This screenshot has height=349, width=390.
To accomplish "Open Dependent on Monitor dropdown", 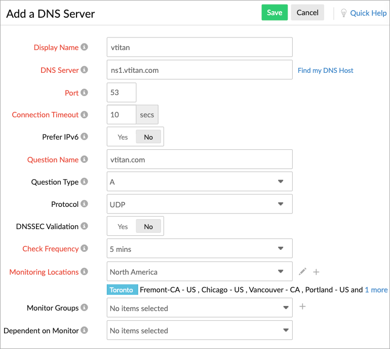I will point(200,330).
